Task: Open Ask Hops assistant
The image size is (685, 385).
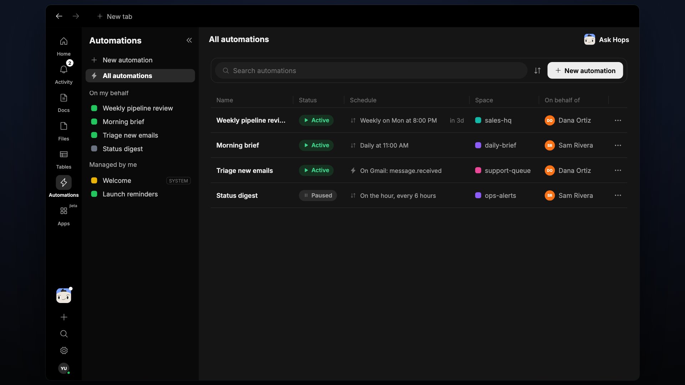Action: (607, 40)
